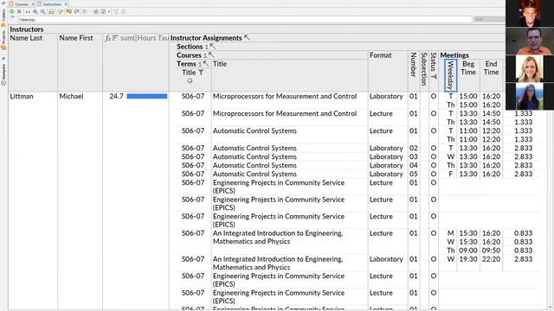Viewport: 554px width, 311px height.
Task: Click the Instructor Assignments link arrow icon
Action: 247,37
